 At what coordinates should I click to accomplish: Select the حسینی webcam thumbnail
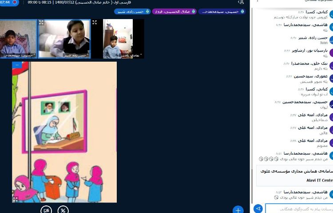[18, 39]
